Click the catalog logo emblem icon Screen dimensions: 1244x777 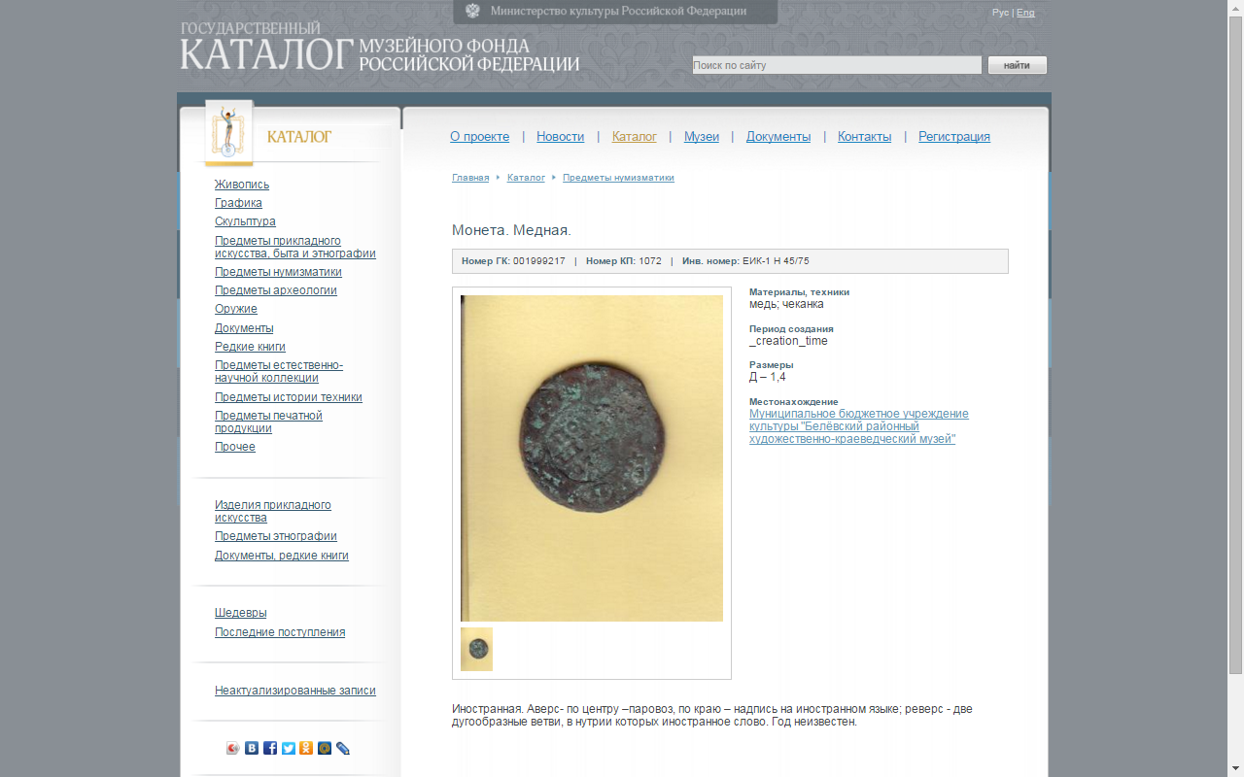coord(228,132)
